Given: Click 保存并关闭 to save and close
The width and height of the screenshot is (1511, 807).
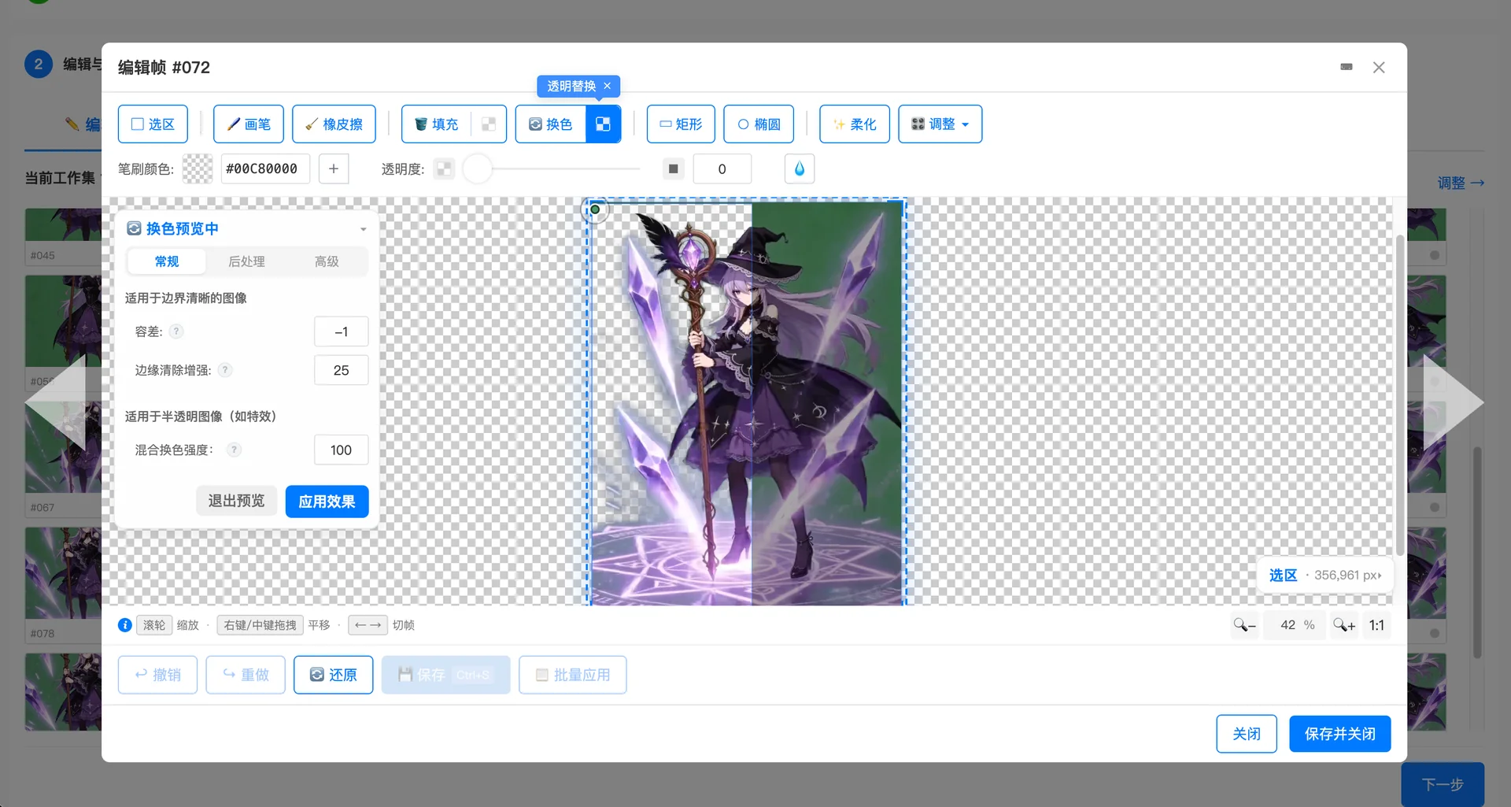Looking at the screenshot, I should click(1339, 734).
